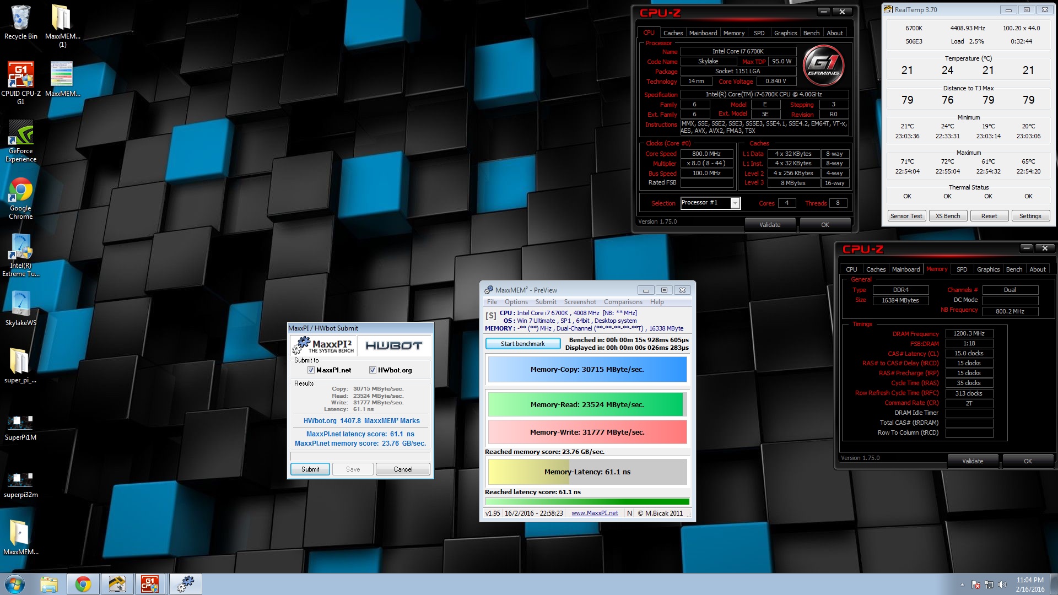Open the MaxxMEM screenshot file beside CPU-Z G1

(x=62, y=79)
